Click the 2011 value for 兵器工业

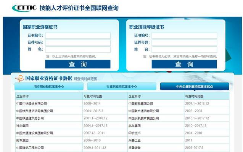point(188,141)
